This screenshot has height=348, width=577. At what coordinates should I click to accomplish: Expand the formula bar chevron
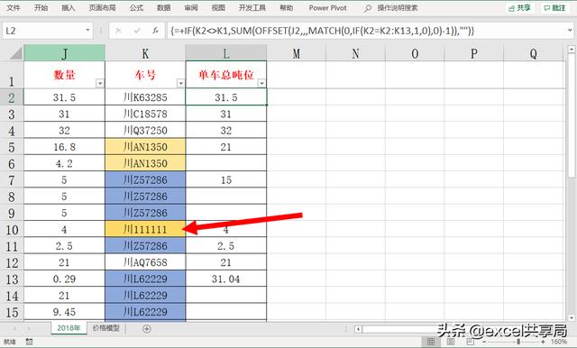[x=570, y=31]
